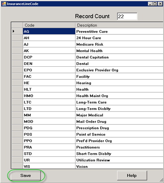Select the FAC code cell

point(49,76)
